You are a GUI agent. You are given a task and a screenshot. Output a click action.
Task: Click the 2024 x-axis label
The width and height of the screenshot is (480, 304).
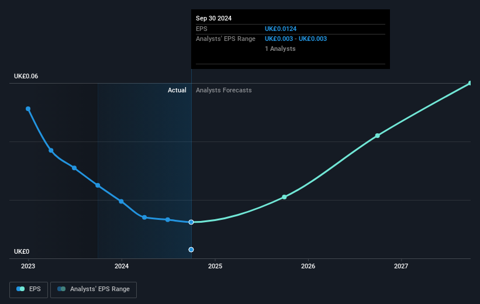[x=122, y=266]
